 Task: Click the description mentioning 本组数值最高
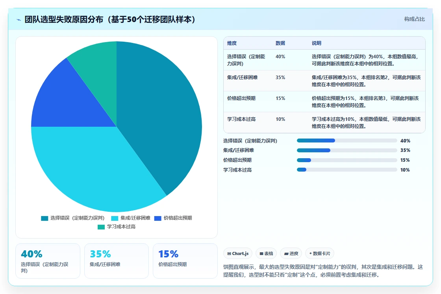point(366,60)
